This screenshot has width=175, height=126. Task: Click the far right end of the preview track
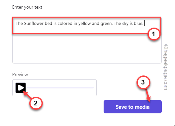click(93, 87)
